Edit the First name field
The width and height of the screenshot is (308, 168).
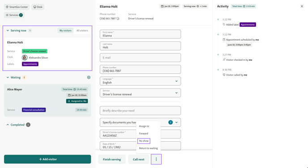(140, 34)
